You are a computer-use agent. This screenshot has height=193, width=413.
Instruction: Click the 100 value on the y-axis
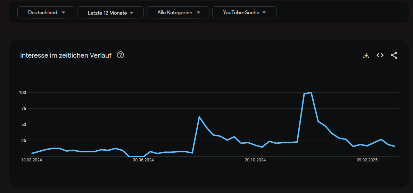(23, 93)
